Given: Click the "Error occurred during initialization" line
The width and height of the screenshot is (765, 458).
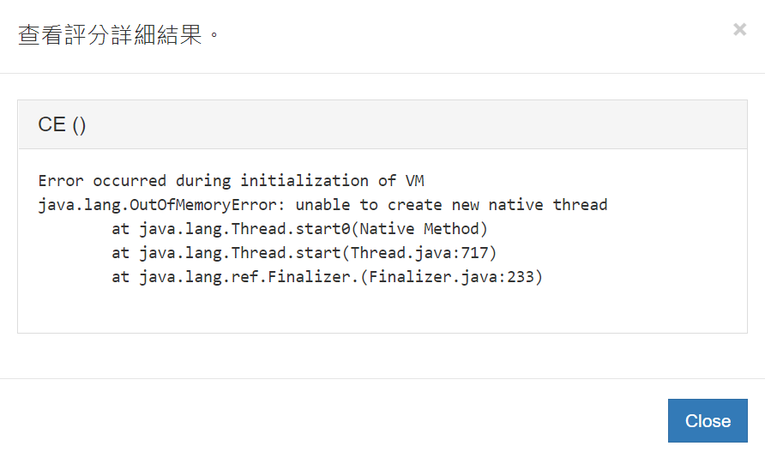Looking at the screenshot, I should coord(232,180).
